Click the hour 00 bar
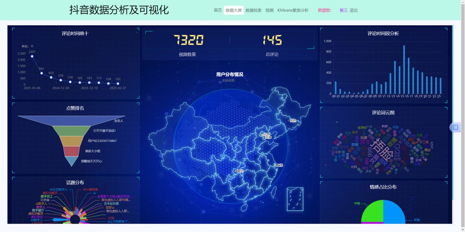 coord(336,88)
